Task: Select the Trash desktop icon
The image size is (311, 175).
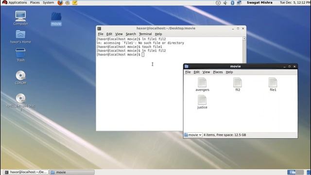Action: (x=20, y=52)
